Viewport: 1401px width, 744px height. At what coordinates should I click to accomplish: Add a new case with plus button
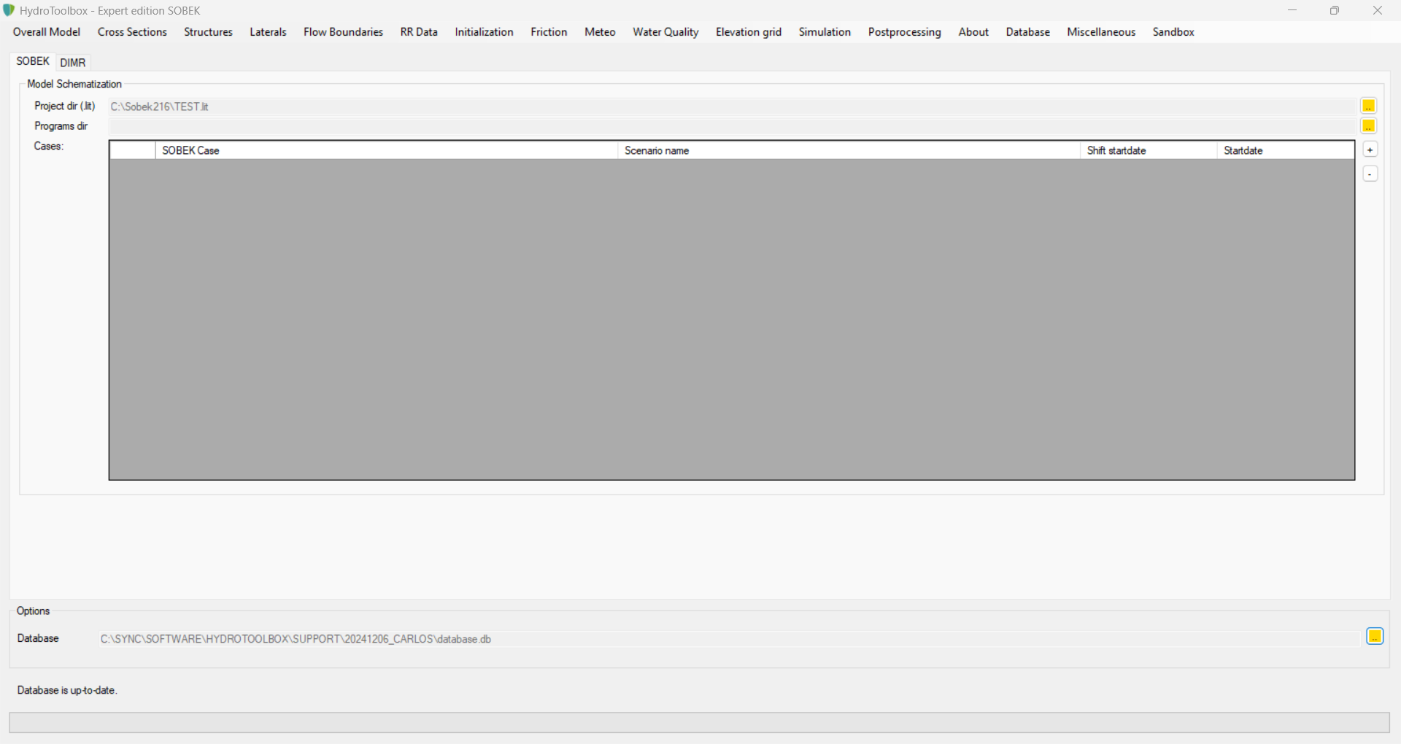coord(1370,150)
